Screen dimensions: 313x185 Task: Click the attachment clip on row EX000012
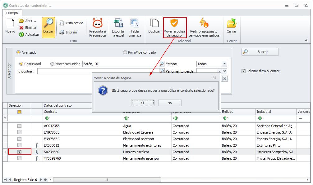click(x=37, y=145)
